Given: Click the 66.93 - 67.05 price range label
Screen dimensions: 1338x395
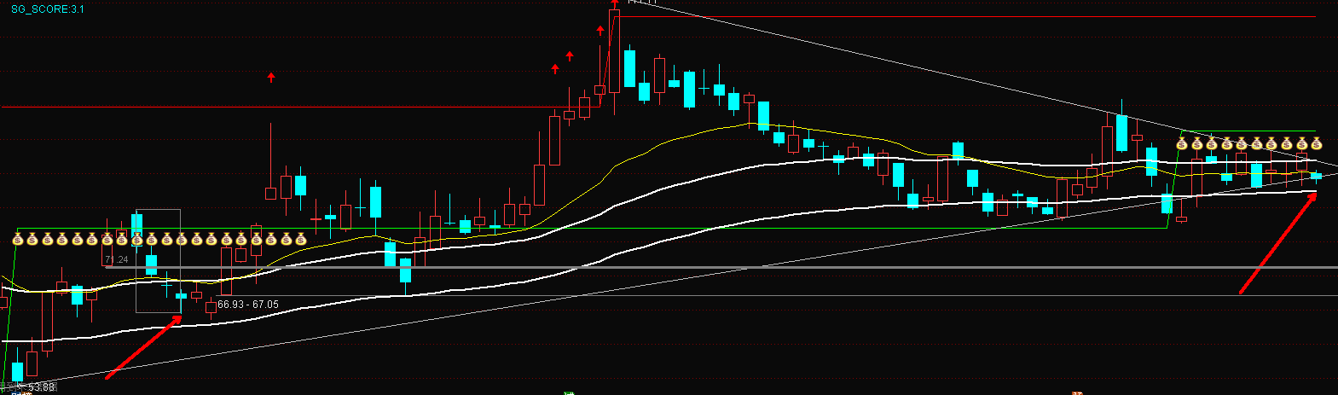Looking at the screenshot, I should pyautogui.click(x=247, y=304).
